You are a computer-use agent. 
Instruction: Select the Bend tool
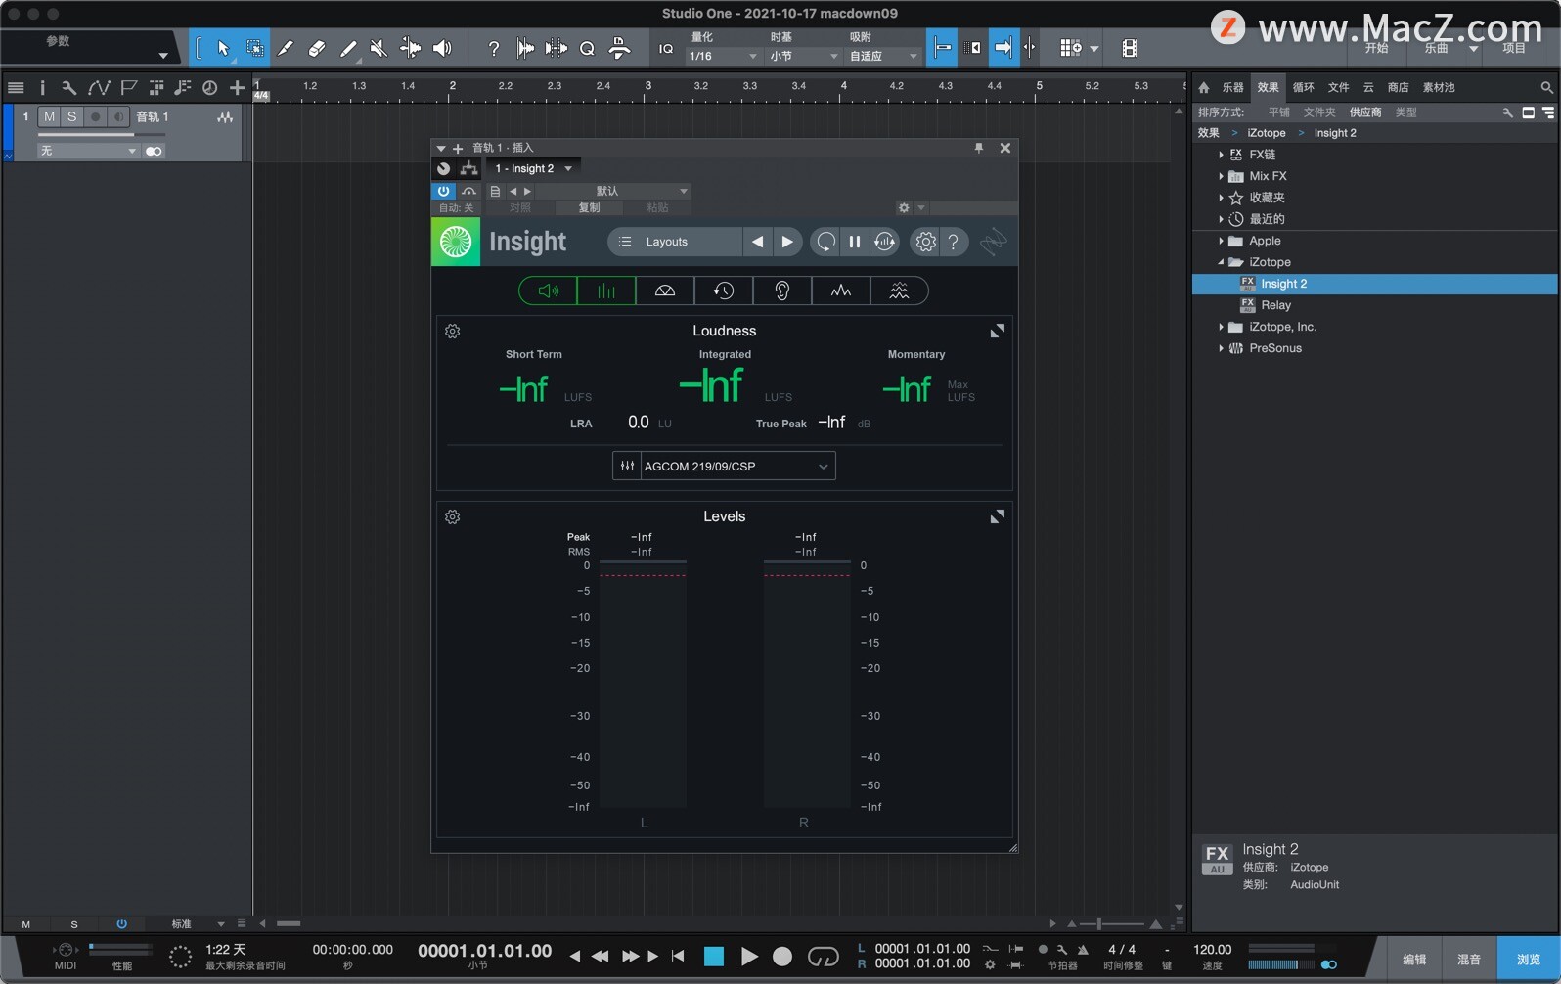[x=411, y=48]
